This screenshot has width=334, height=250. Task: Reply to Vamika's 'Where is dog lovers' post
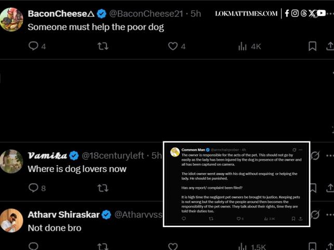[33, 188]
